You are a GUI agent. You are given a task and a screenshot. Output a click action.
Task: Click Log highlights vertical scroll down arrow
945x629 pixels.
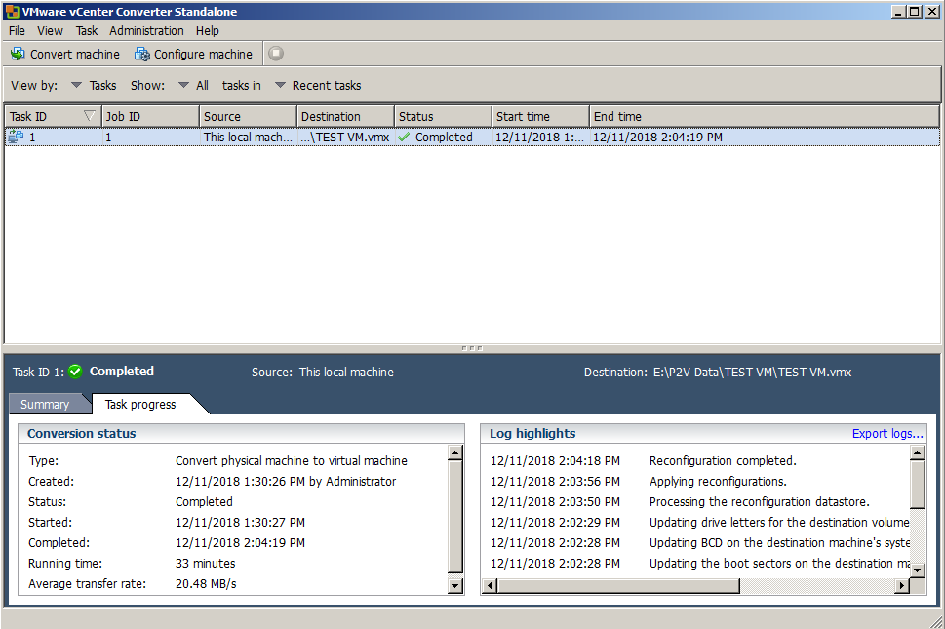tap(918, 570)
